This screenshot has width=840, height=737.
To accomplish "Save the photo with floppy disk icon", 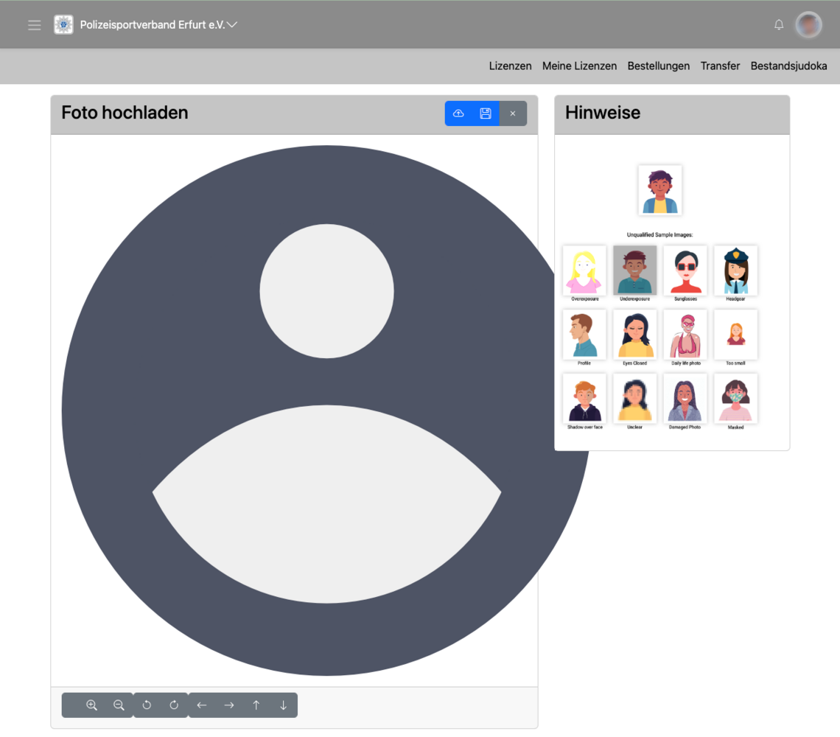I will (x=486, y=113).
